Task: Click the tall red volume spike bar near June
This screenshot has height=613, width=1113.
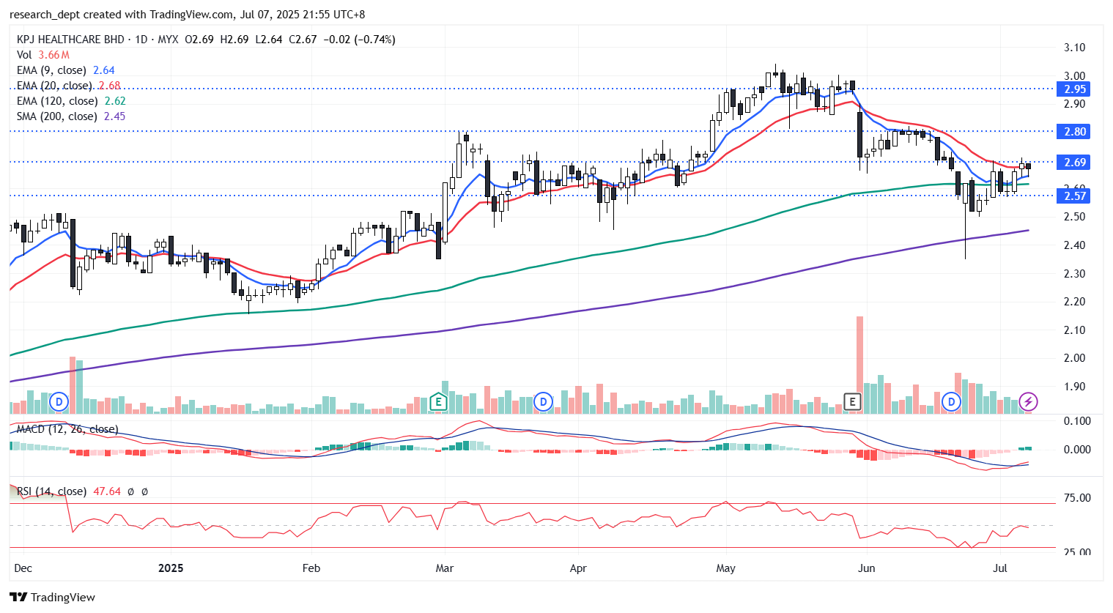Action: [859, 365]
